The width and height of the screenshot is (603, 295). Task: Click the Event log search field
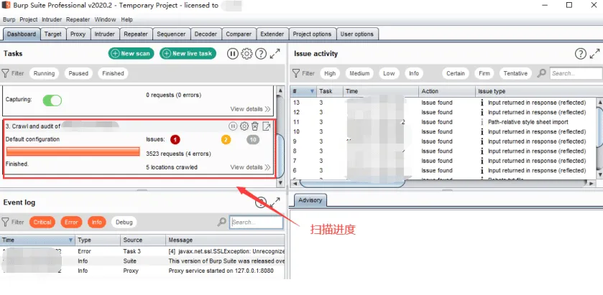(x=257, y=222)
